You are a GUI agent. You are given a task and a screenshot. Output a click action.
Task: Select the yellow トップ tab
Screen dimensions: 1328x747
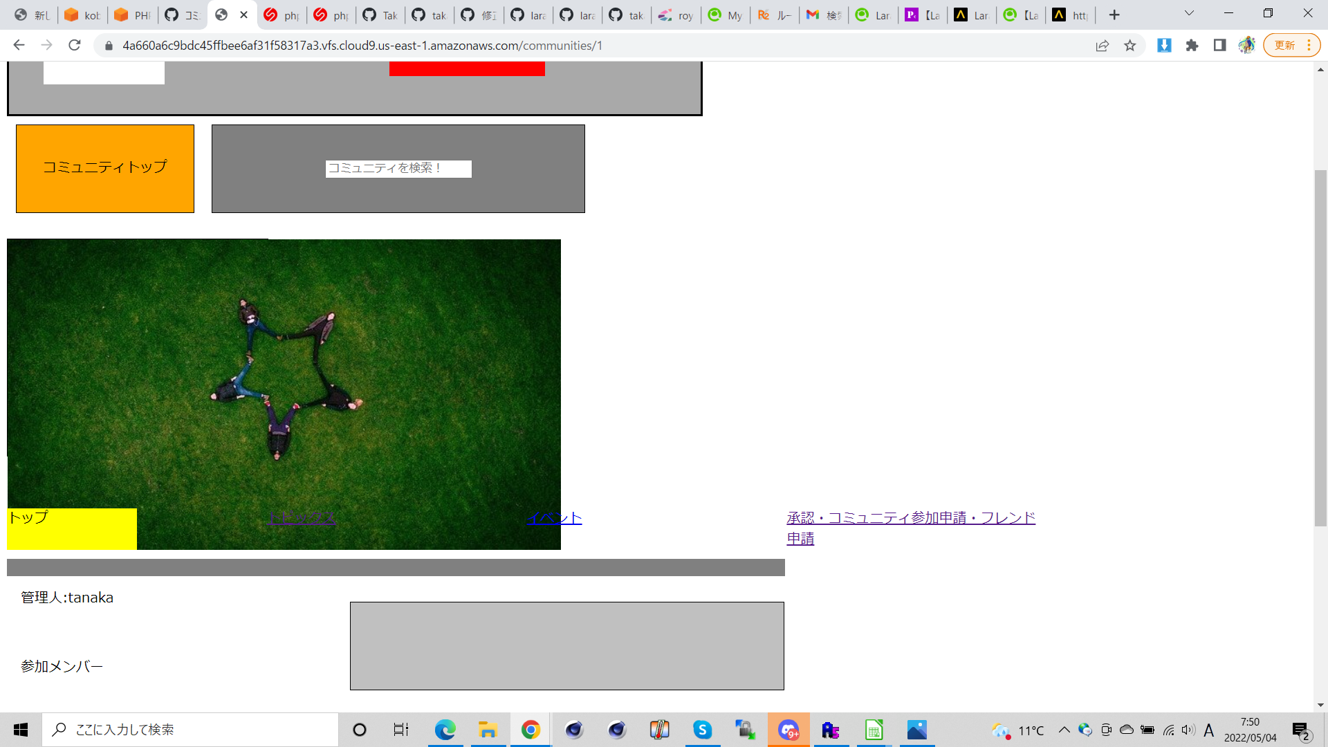(x=72, y=528)
